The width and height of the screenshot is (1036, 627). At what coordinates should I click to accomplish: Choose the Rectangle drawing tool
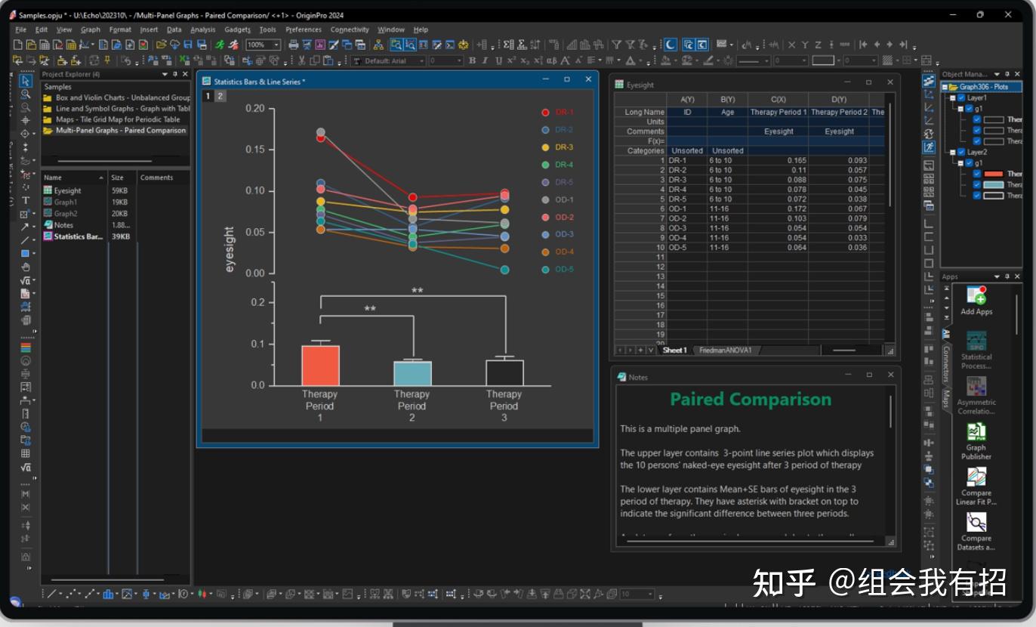[x=25, y=253]
